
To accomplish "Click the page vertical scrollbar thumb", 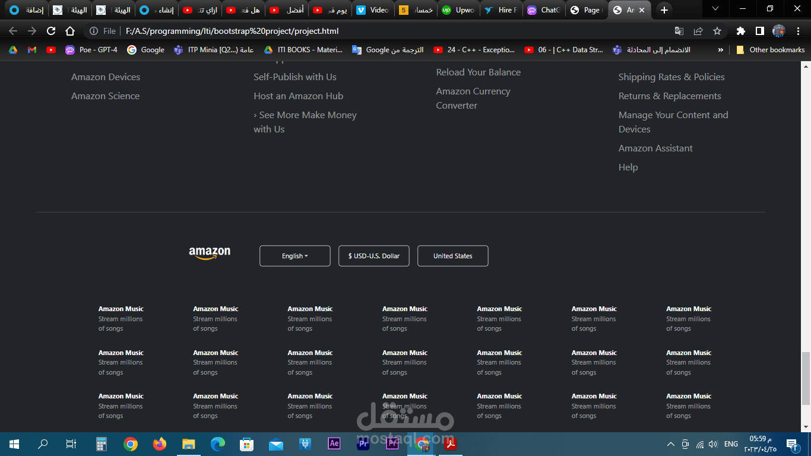I will (806, 378).
